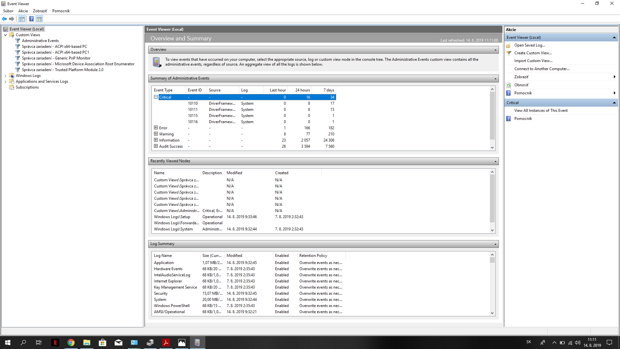Open the Zobraziť menu in menu bar
Screen dimensions: 620x349
(x=40, y=11)
